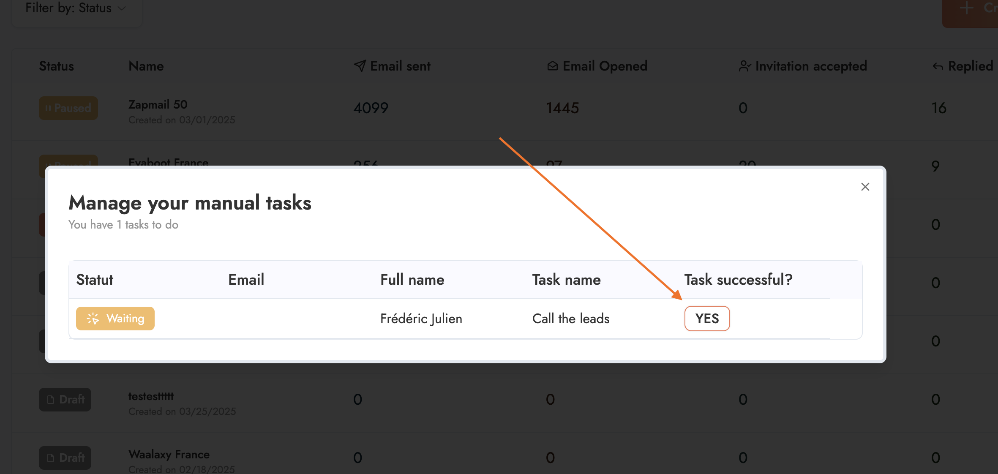The width and height of the screenshot is (998, 474).
Task: Click the Draft badge for Waalaxy France
Action: pos(65,458)
